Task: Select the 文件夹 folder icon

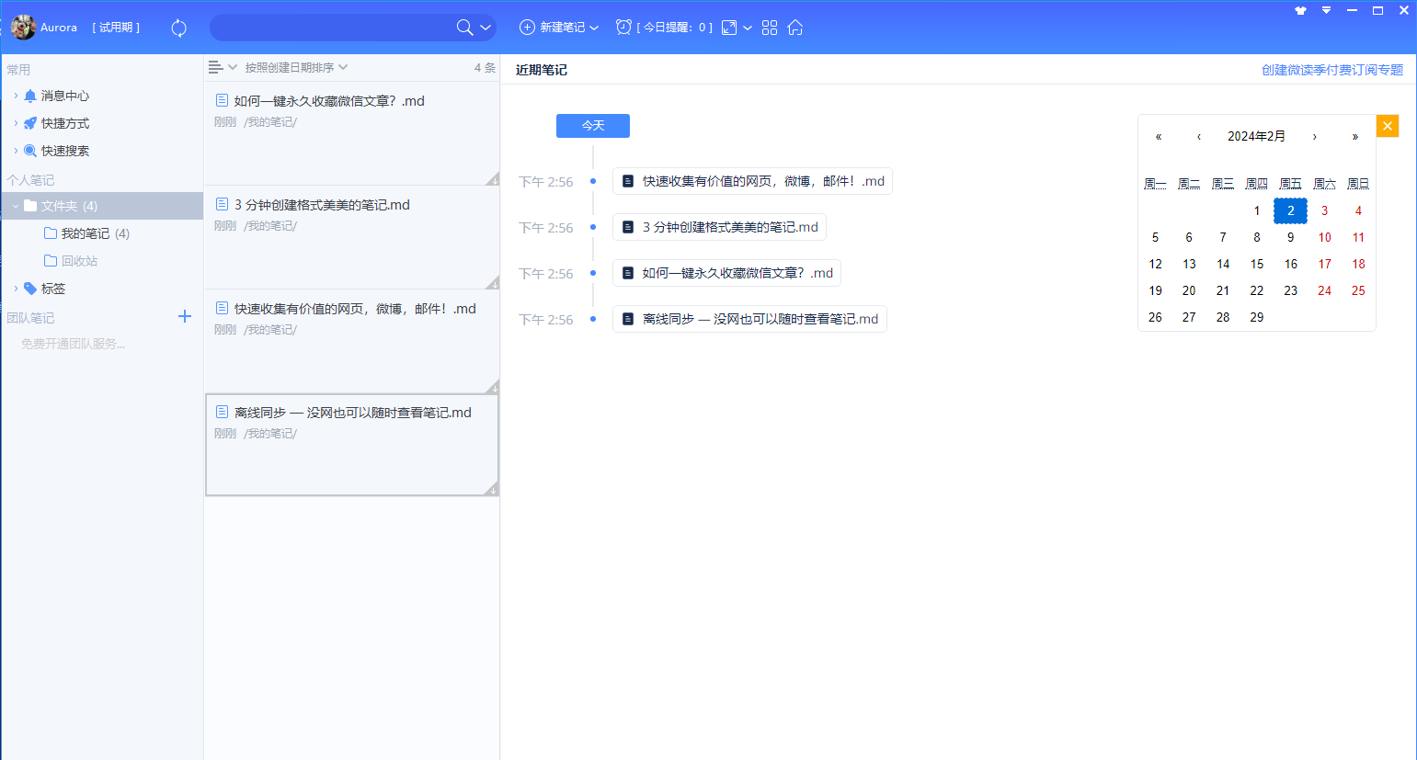Action: click(30, 206)
